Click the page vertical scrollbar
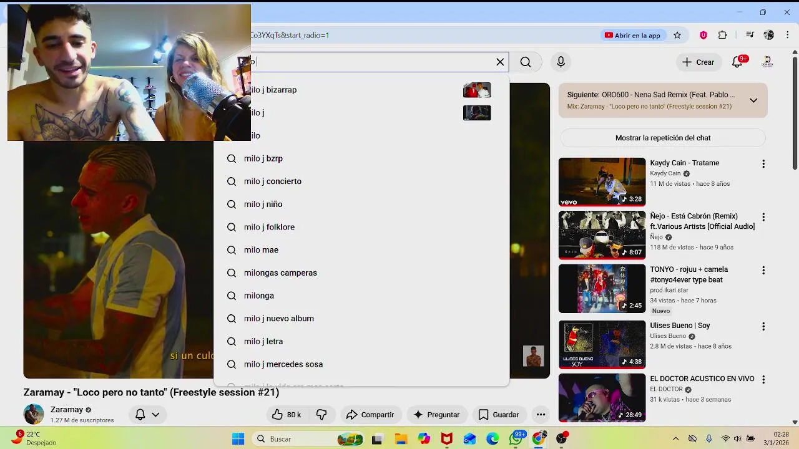 (x=795, y=112)
